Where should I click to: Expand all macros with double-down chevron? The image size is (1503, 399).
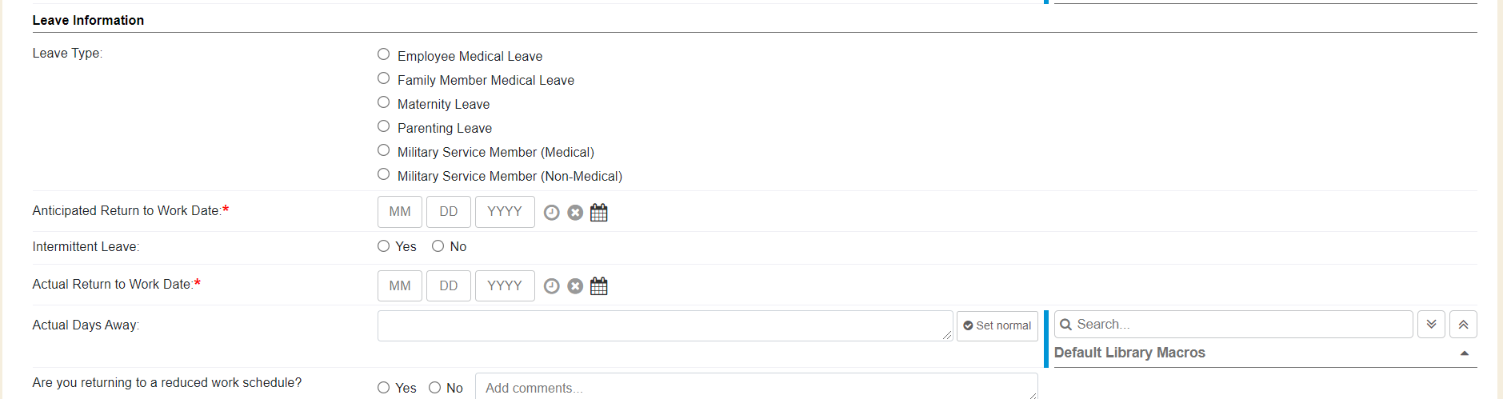pos(1431,325)
